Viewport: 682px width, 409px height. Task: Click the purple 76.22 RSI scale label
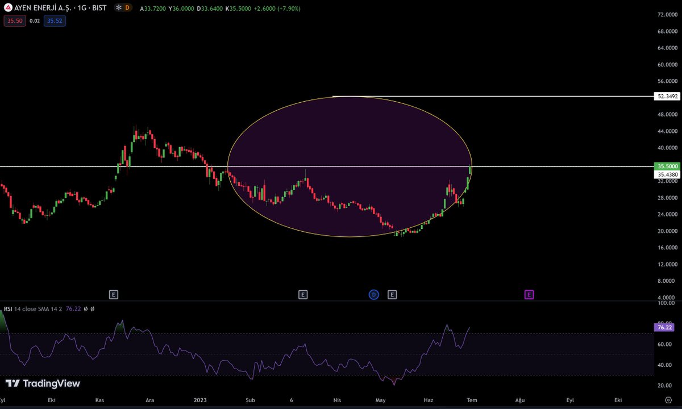pos(664,327)
